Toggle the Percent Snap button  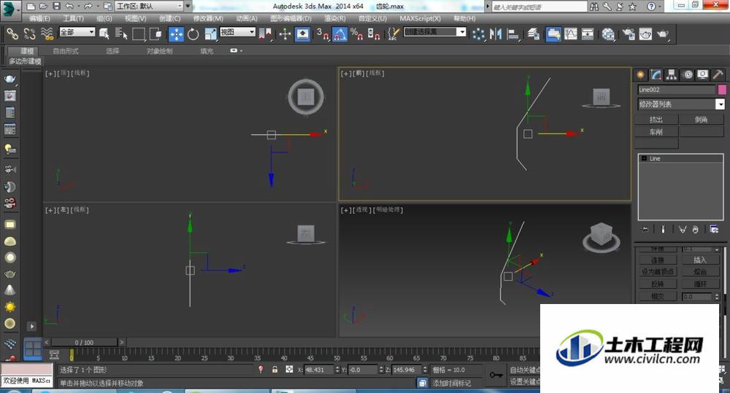point(357,34)
